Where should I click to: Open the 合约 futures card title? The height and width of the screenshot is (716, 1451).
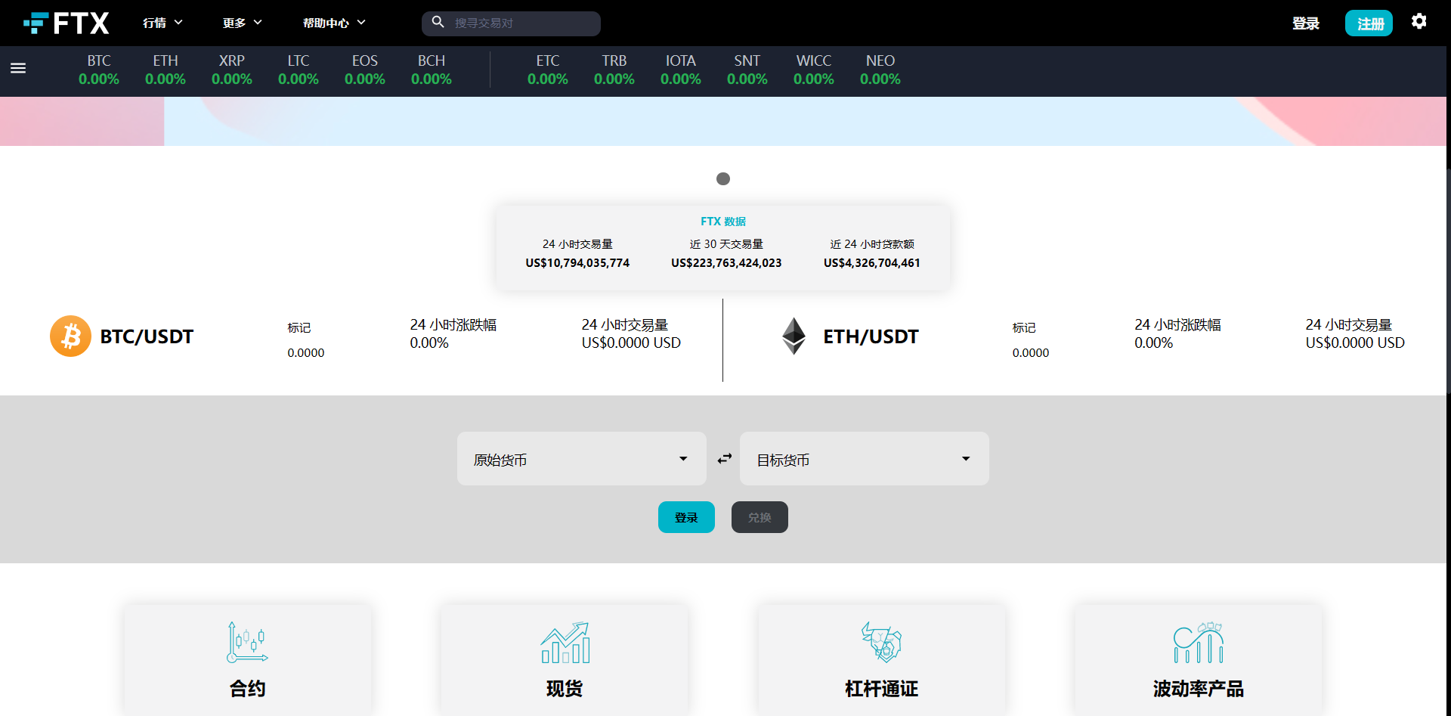(x=247, y=689)
